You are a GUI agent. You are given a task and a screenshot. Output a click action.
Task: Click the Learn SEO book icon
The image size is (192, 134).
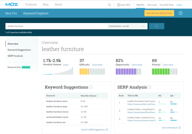(119, 5)
